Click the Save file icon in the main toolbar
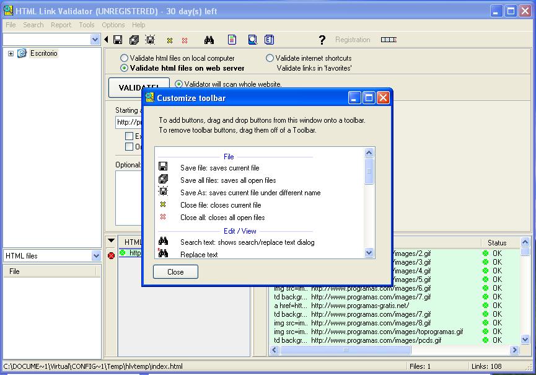The image size is (536, 375). [x=118, y=40]
